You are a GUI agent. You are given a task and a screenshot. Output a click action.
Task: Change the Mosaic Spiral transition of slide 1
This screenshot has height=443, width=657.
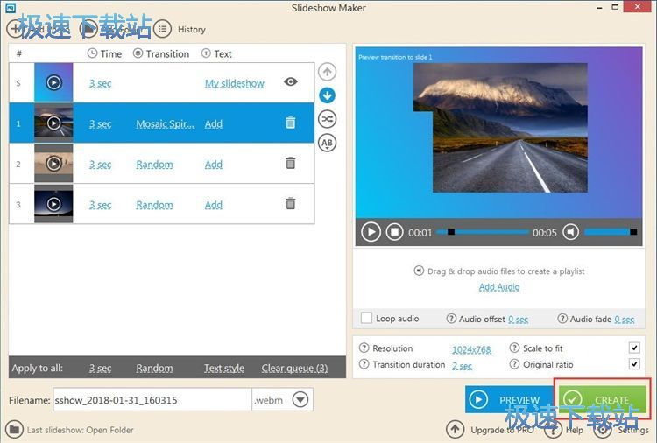[166, 124]
